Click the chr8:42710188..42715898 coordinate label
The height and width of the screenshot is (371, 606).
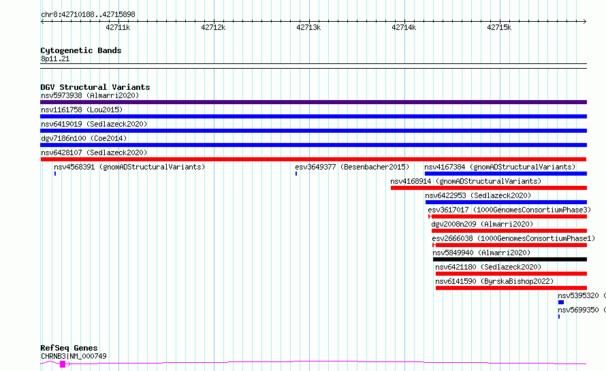click(88, 15)
